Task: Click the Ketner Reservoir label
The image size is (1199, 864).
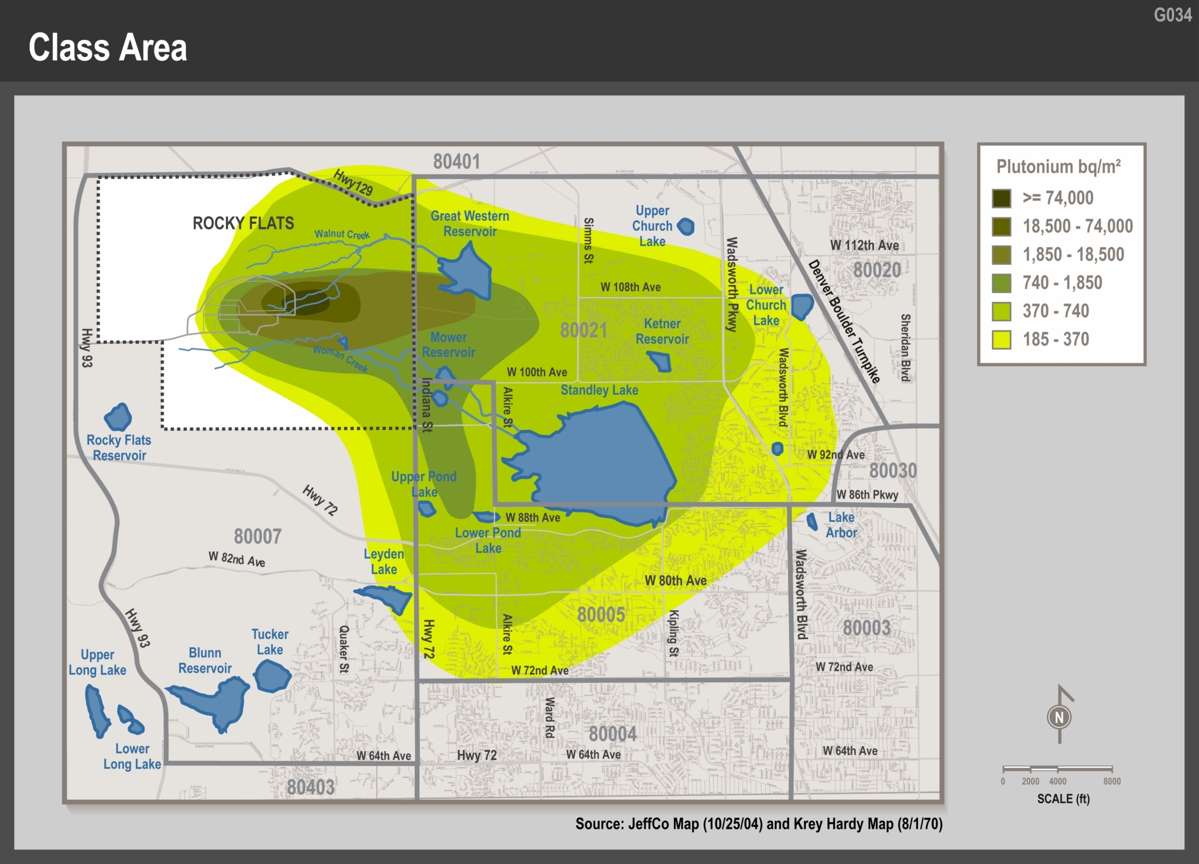Action: [662, 332]
